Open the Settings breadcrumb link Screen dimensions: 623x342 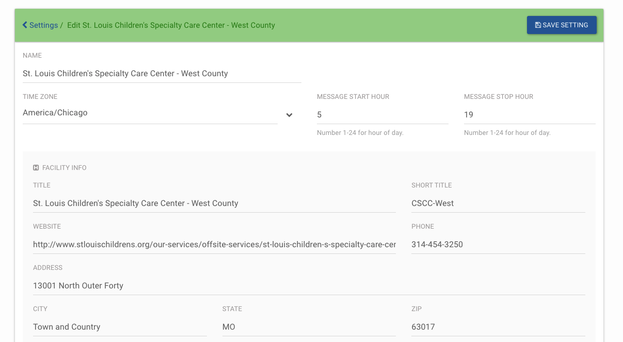[x=43, y=25]
